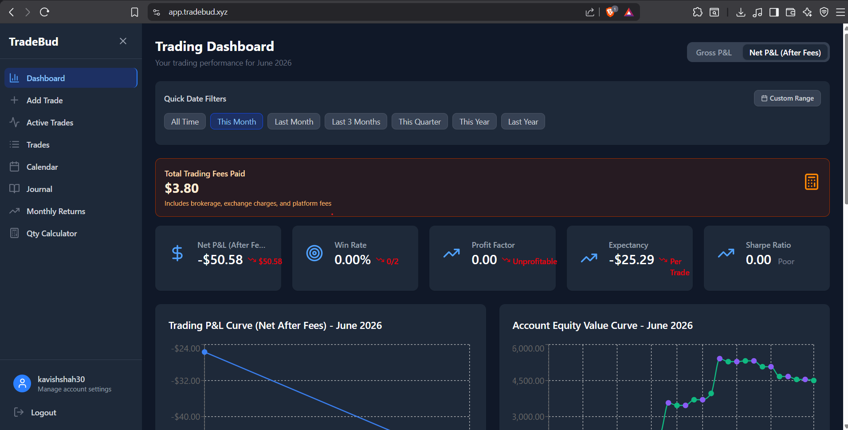Open the site settings icon in address bar
Image resolution: width=848 pixels, height=430 pixels.
(x=157, y=12)
